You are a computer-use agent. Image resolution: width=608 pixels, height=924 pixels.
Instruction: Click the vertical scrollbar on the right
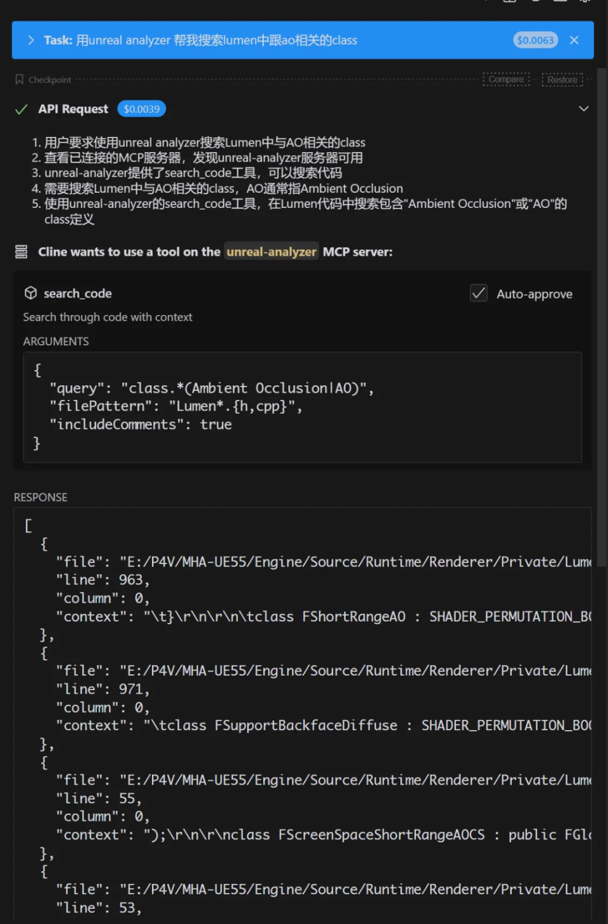click(602, 317)
